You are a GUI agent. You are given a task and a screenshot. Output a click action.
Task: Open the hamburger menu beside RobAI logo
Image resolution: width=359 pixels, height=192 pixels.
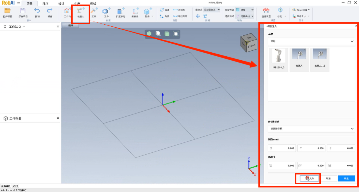point(19,3)
